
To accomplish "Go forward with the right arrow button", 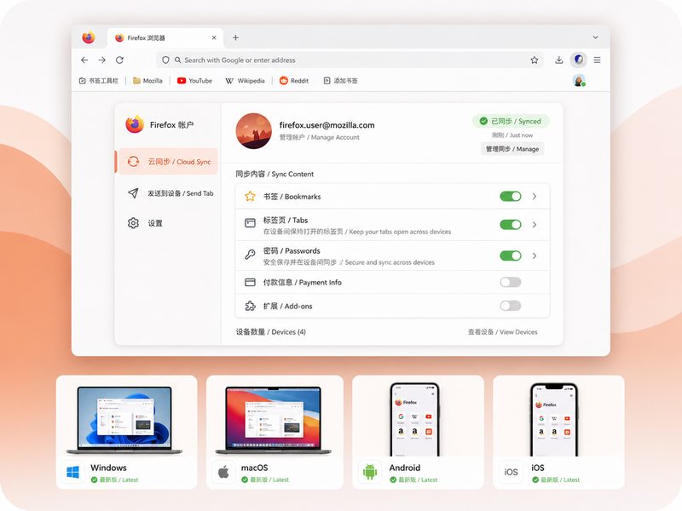I will tap(101, 60).
